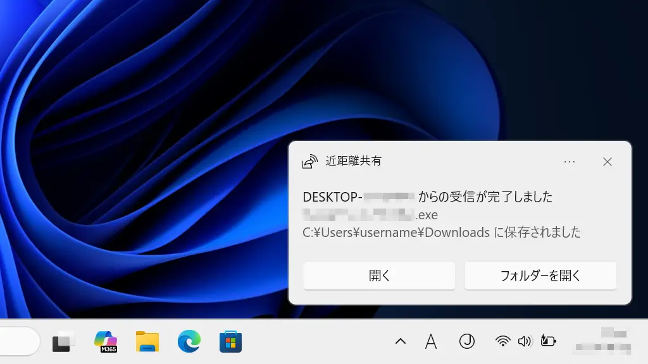Open Task View from the taskbar
648x364 pixels.
63,342
